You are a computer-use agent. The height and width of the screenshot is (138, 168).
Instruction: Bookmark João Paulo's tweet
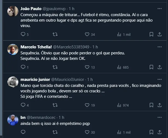click(151, 34)
